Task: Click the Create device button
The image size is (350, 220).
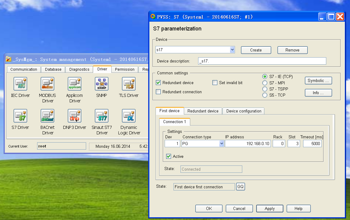Action: pyautogui.click(x=256, y=50)
